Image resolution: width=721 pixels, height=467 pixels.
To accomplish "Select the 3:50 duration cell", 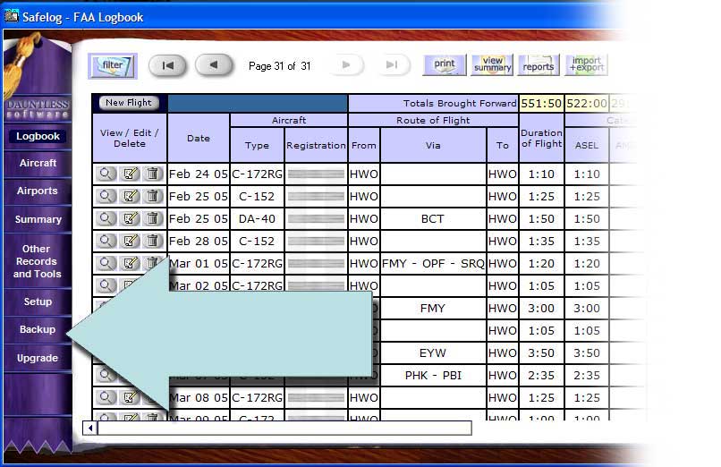I will point(541,353).
